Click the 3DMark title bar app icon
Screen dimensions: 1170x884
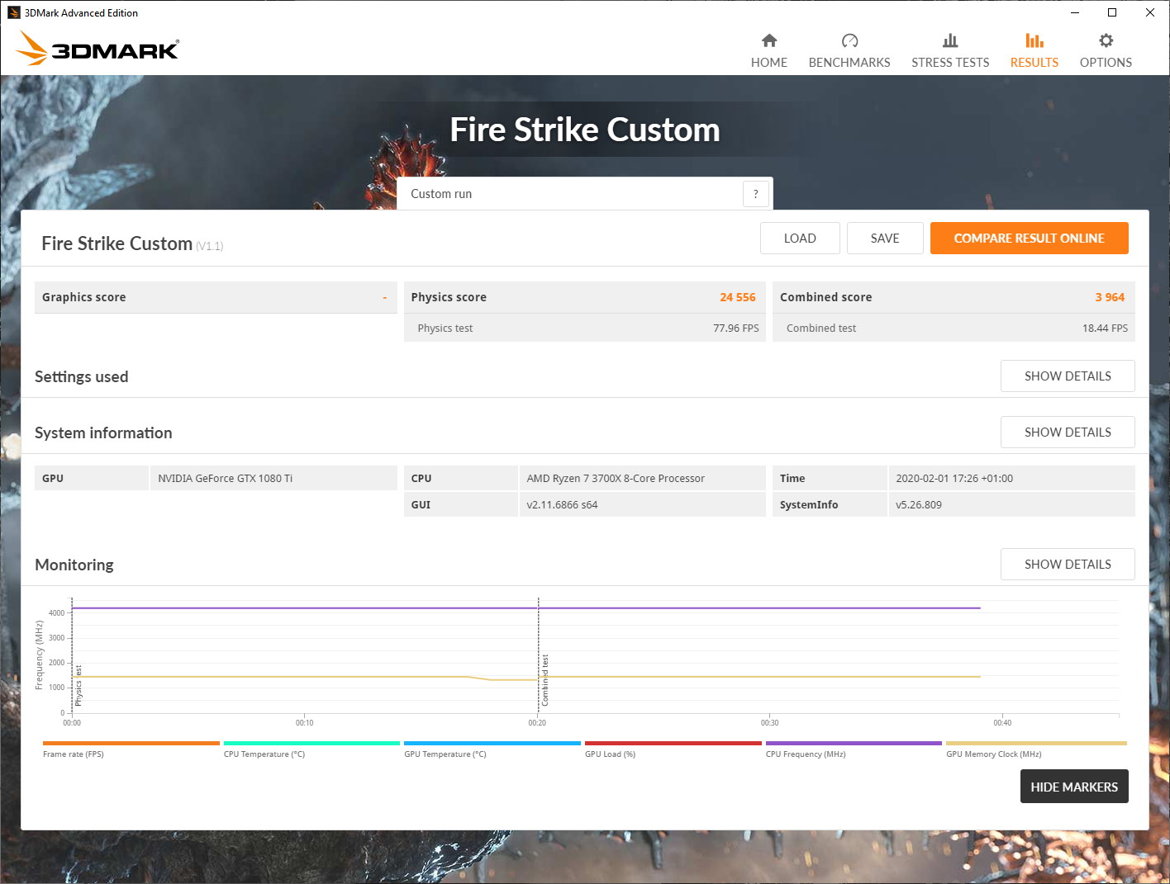pyautogui.click(x=13, y=12)
